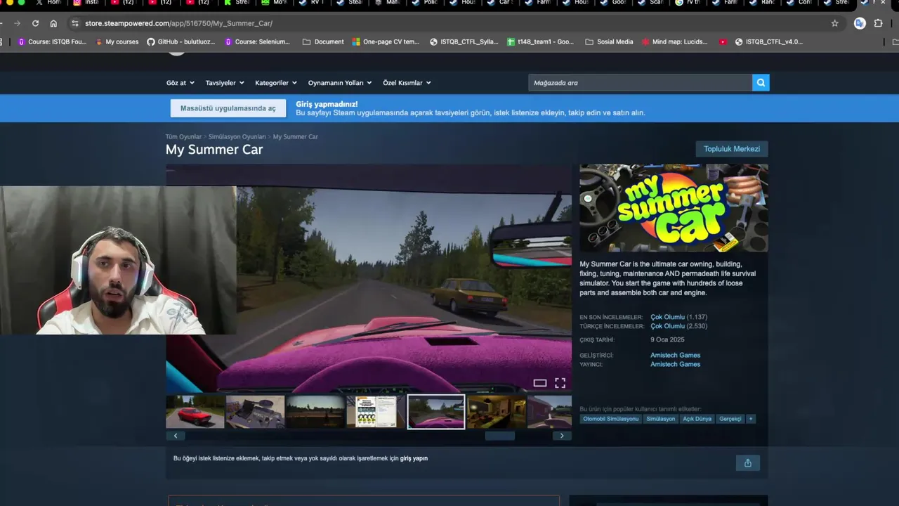
Task: Open the Amistech Games developer link
Action: pos(675,355)
